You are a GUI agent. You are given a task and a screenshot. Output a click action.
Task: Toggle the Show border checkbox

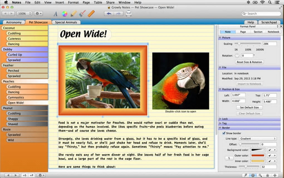point(224,133)
